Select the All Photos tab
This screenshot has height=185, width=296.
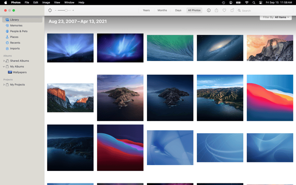click(194, 10)
